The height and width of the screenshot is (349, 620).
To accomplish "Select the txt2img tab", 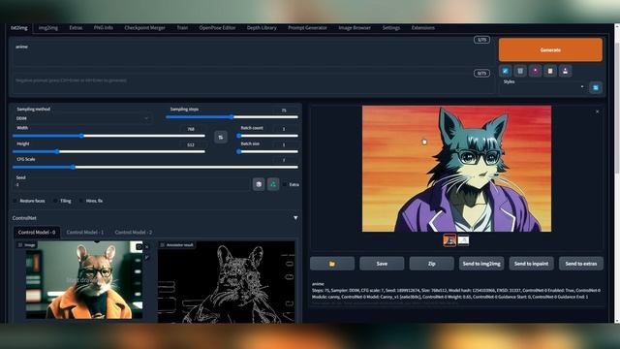I will pyautogui.click(x=19, y=28).
